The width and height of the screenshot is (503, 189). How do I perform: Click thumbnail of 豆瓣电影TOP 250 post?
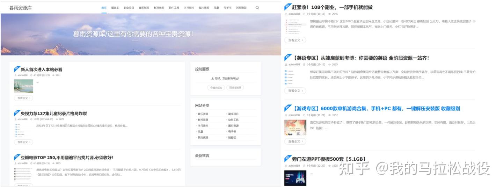coord(23,174)
